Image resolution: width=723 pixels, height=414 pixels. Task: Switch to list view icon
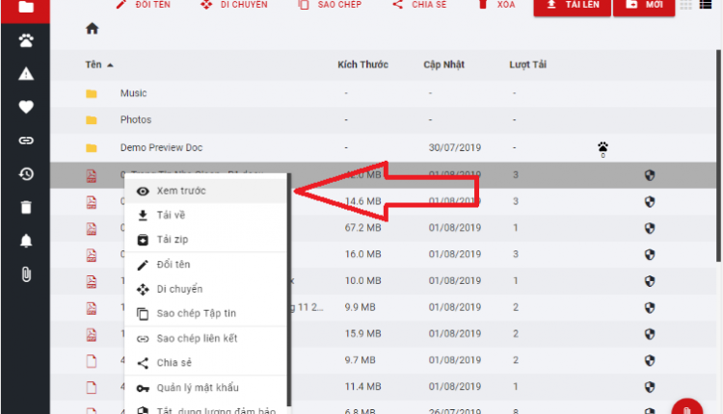tap(705, 5)
